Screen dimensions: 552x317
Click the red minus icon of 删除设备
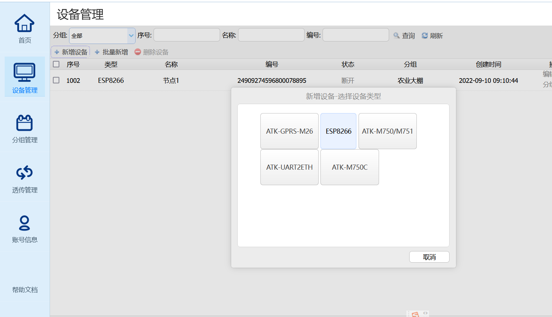click(138, 52)
